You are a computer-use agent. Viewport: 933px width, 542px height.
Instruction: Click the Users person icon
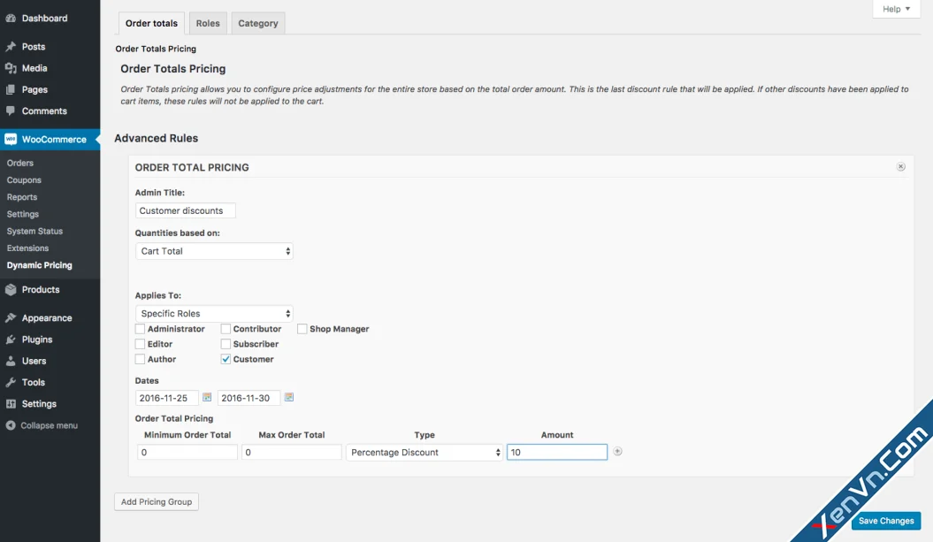pyautogui.click(x=11, y=361)
